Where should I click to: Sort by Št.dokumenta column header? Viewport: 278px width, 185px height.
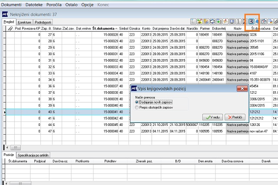[x=104, y=28]
